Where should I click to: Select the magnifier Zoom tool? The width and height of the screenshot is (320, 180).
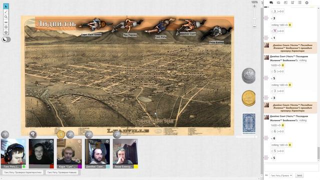tap(6, 17)
